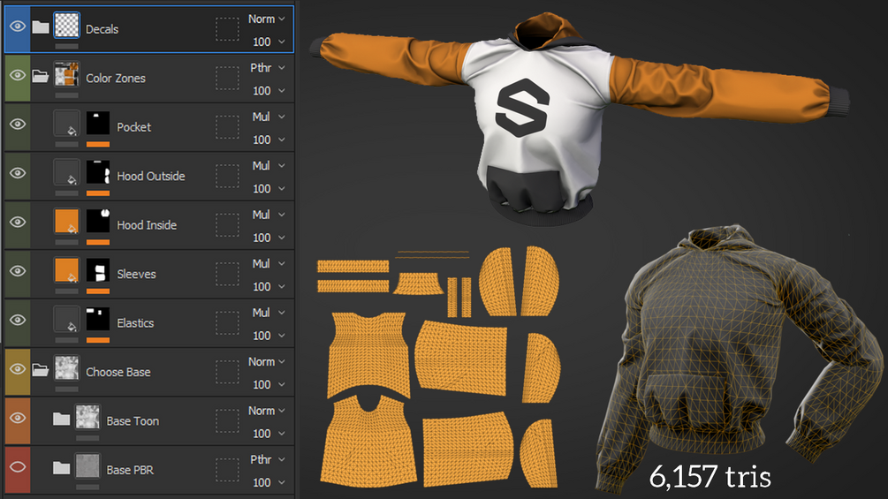Select the Hood Inside mask thumbnail
The width and height of the screenshot is (888, 499).
coord(98,221)
